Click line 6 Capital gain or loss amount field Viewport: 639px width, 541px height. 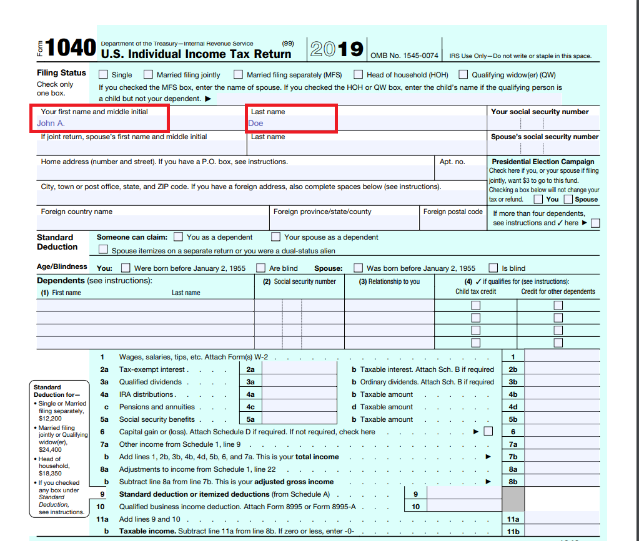click(562, 432)
